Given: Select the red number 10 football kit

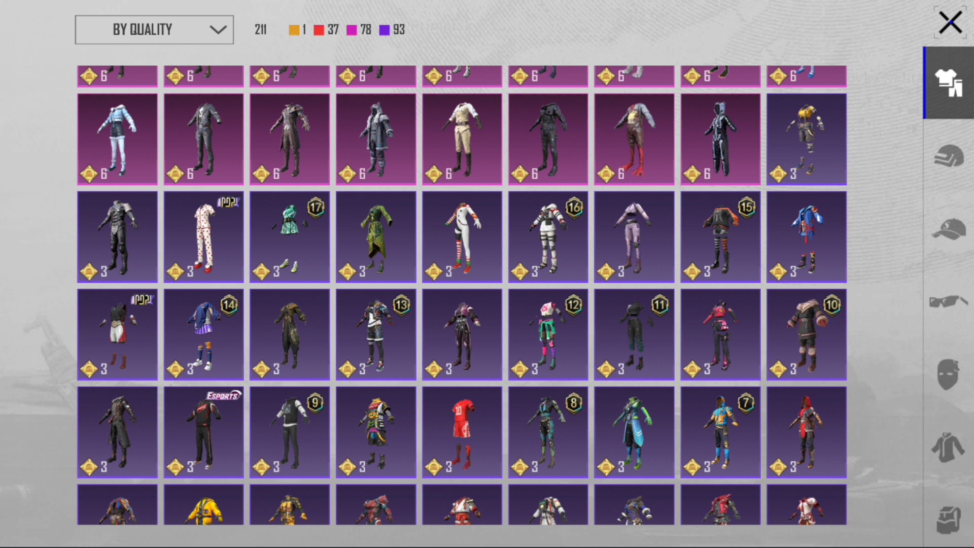Looking at the screenshot, I should [462, 432].
